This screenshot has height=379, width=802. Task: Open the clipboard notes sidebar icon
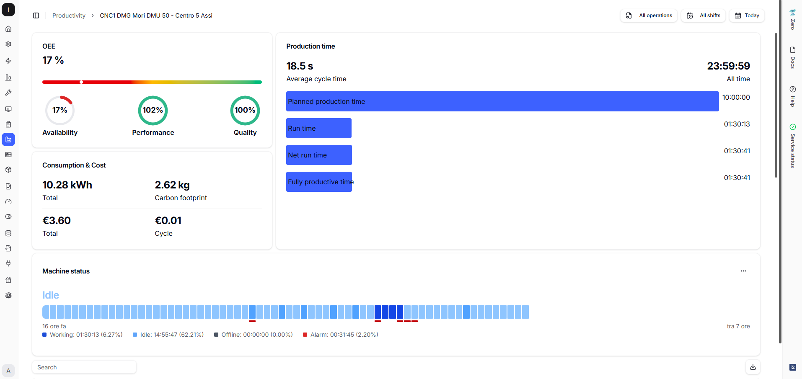pos(8,124)
